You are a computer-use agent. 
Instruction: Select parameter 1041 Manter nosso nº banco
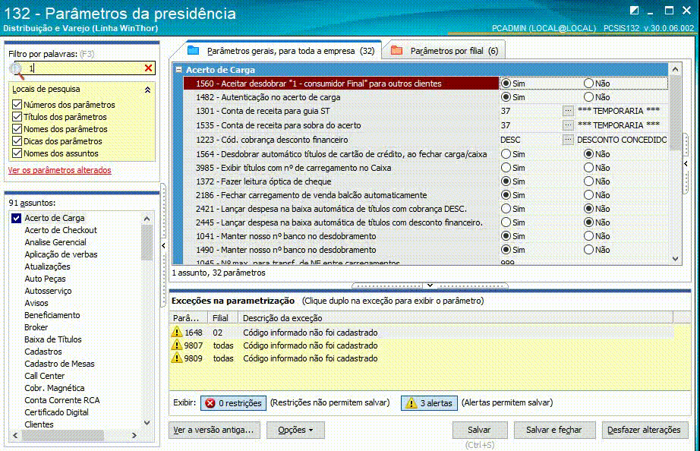341,236
